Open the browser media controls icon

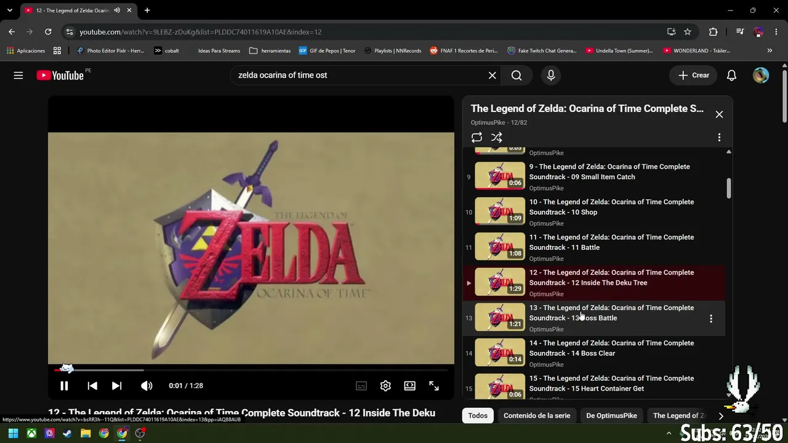tap(740, 32)
